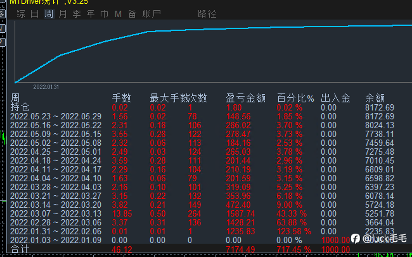Image resolution: width=412 pixels, height=257 pixels.
Task: Click balance value 3664.04
Action: [x=380, y=223]
